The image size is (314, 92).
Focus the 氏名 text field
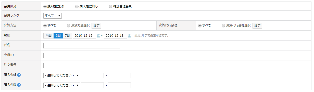(x=82, y=46)
